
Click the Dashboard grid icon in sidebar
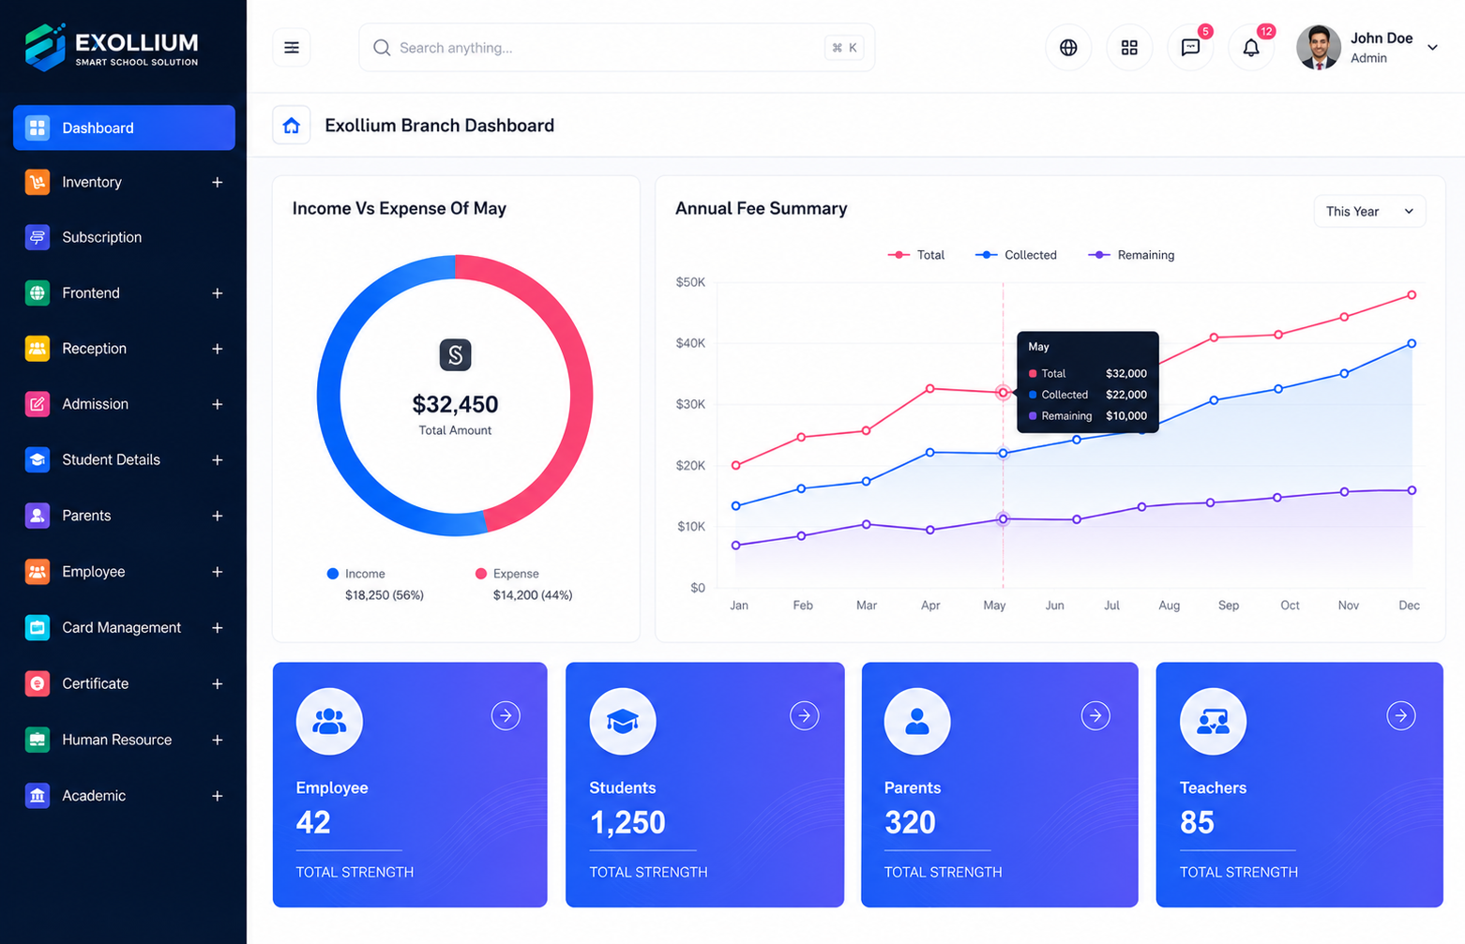[x=38, y=127]
